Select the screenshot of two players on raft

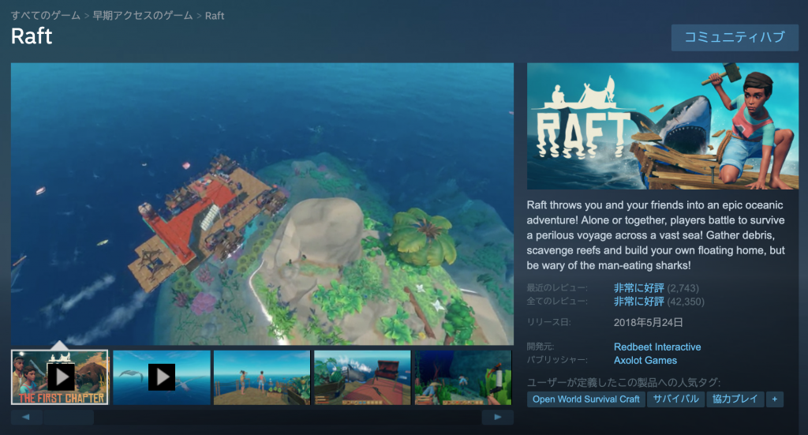tap(262, 377)
